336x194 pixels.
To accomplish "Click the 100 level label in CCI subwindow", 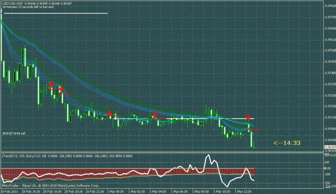I will click(x=327, y=162).
